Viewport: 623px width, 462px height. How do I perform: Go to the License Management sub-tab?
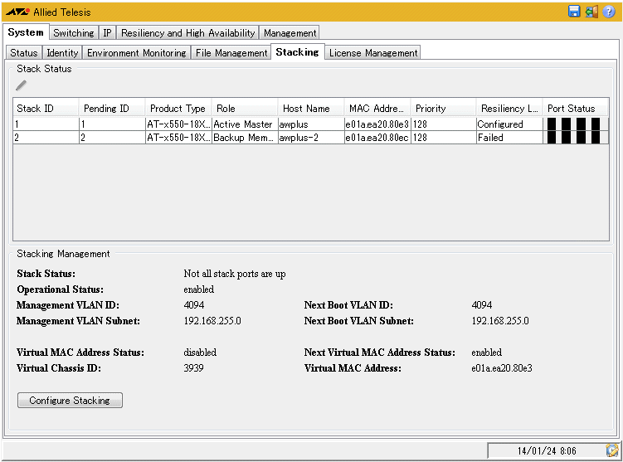tap(372, 53)
